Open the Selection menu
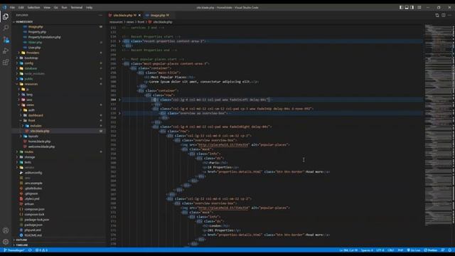Viewport: 455px width, 256px height. point(33,8)
